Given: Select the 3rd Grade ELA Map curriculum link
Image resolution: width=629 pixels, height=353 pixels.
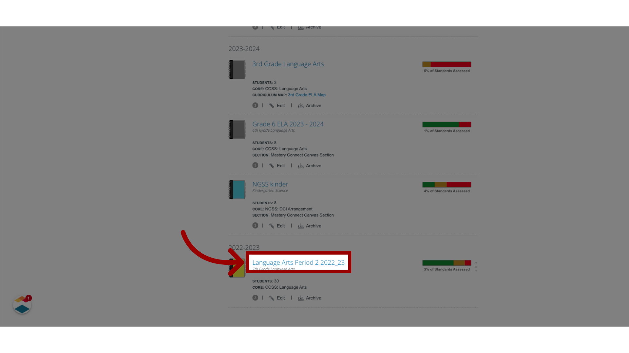Looking at the screenshot, I should 307,95.
